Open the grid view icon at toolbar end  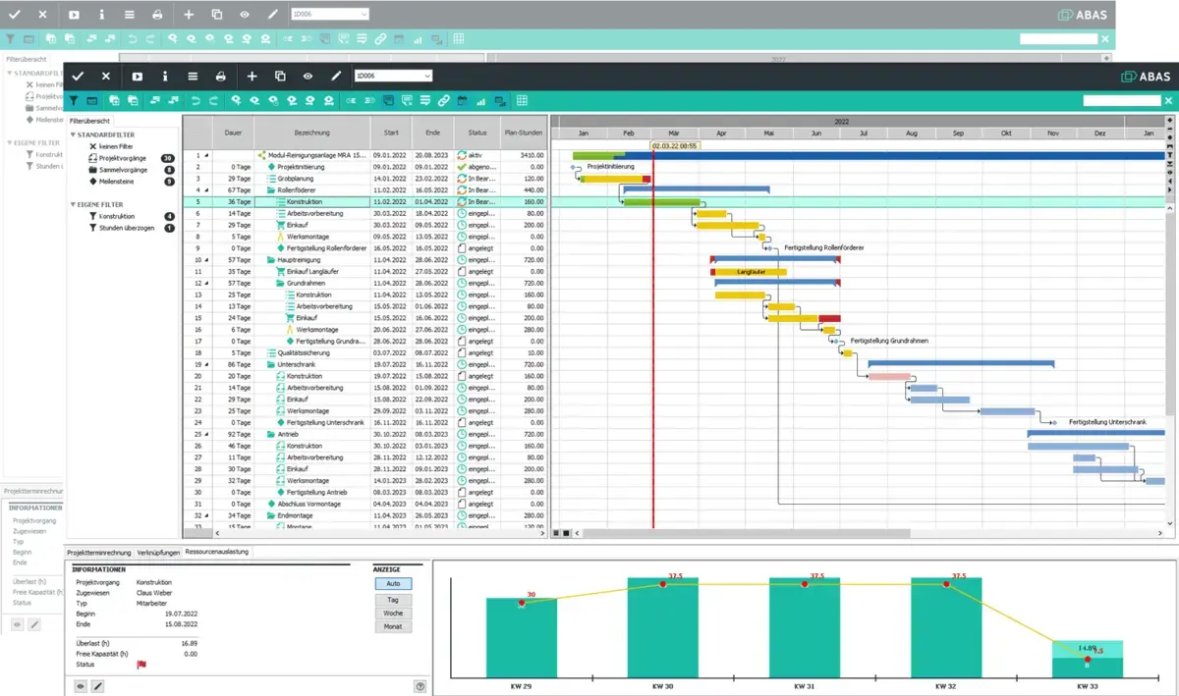pyautogui.click(x=522, y=100)
